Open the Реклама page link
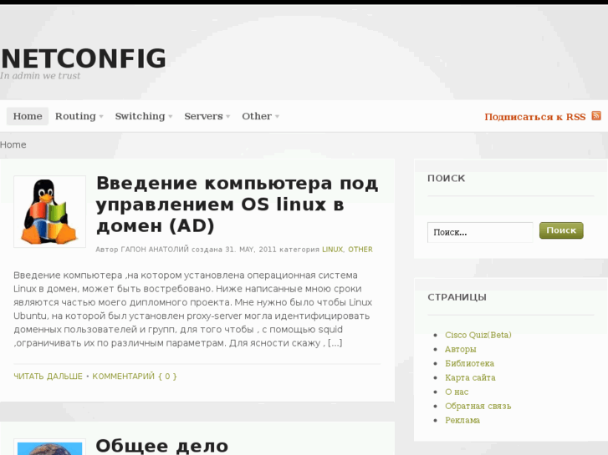Screen dimensions: 608x455 (462, 420)
